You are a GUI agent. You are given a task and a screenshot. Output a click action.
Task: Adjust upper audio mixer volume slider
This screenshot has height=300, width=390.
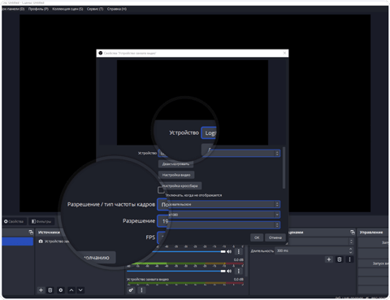[189, 251]
